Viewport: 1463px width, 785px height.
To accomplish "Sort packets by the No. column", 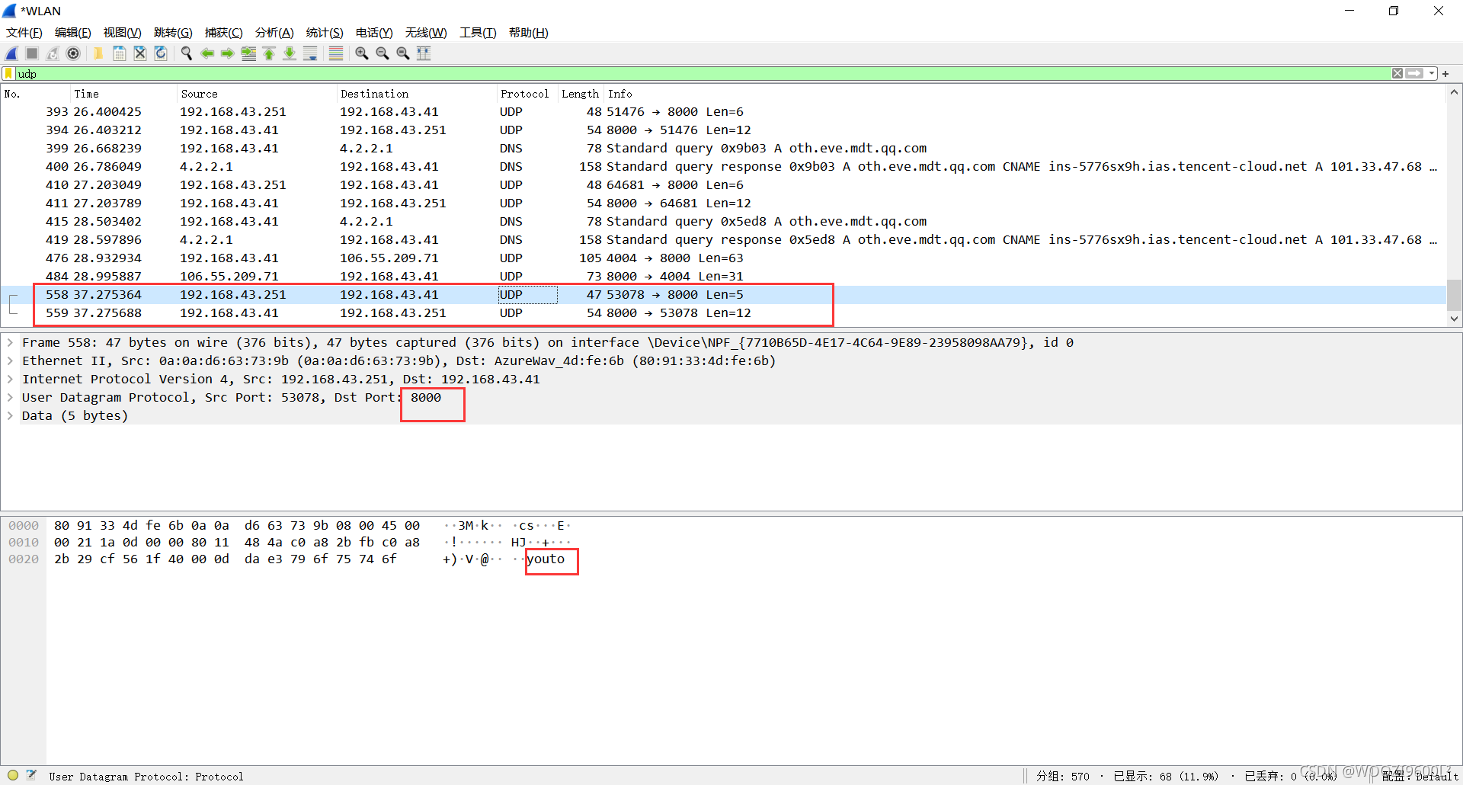I will [x=35, y=94].
